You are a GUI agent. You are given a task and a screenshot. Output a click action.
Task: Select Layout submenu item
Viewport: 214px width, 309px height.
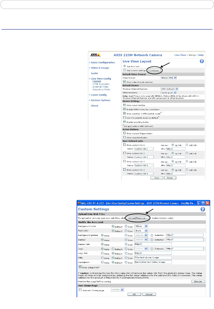tap(97, 81)
